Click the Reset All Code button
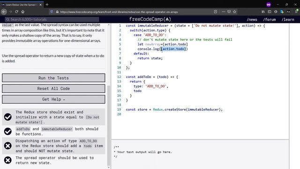The image size is (300, 169). click(53, 89)
